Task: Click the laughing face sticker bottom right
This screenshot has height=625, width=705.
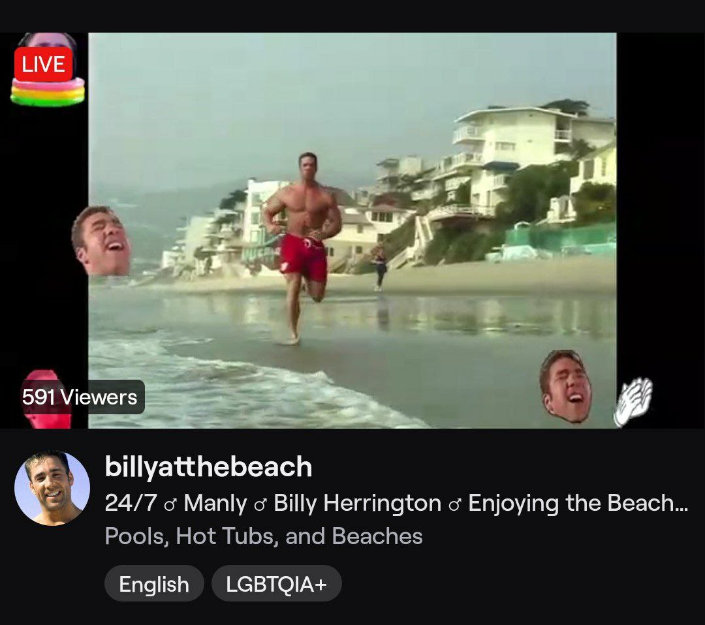Action: (565, 386)
